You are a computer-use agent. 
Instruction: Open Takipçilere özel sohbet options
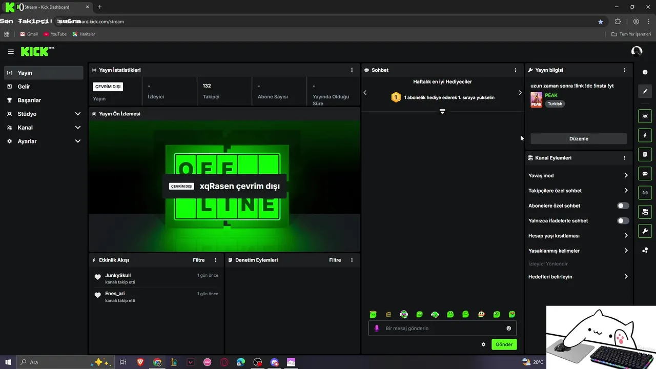click(x=578, y=191)
